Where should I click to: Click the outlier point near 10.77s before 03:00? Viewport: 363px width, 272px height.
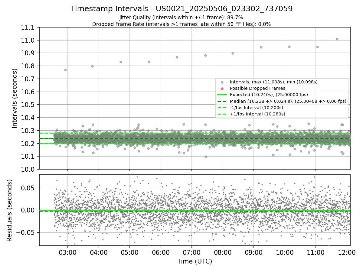pyautogui.click(x=65, y=70)
